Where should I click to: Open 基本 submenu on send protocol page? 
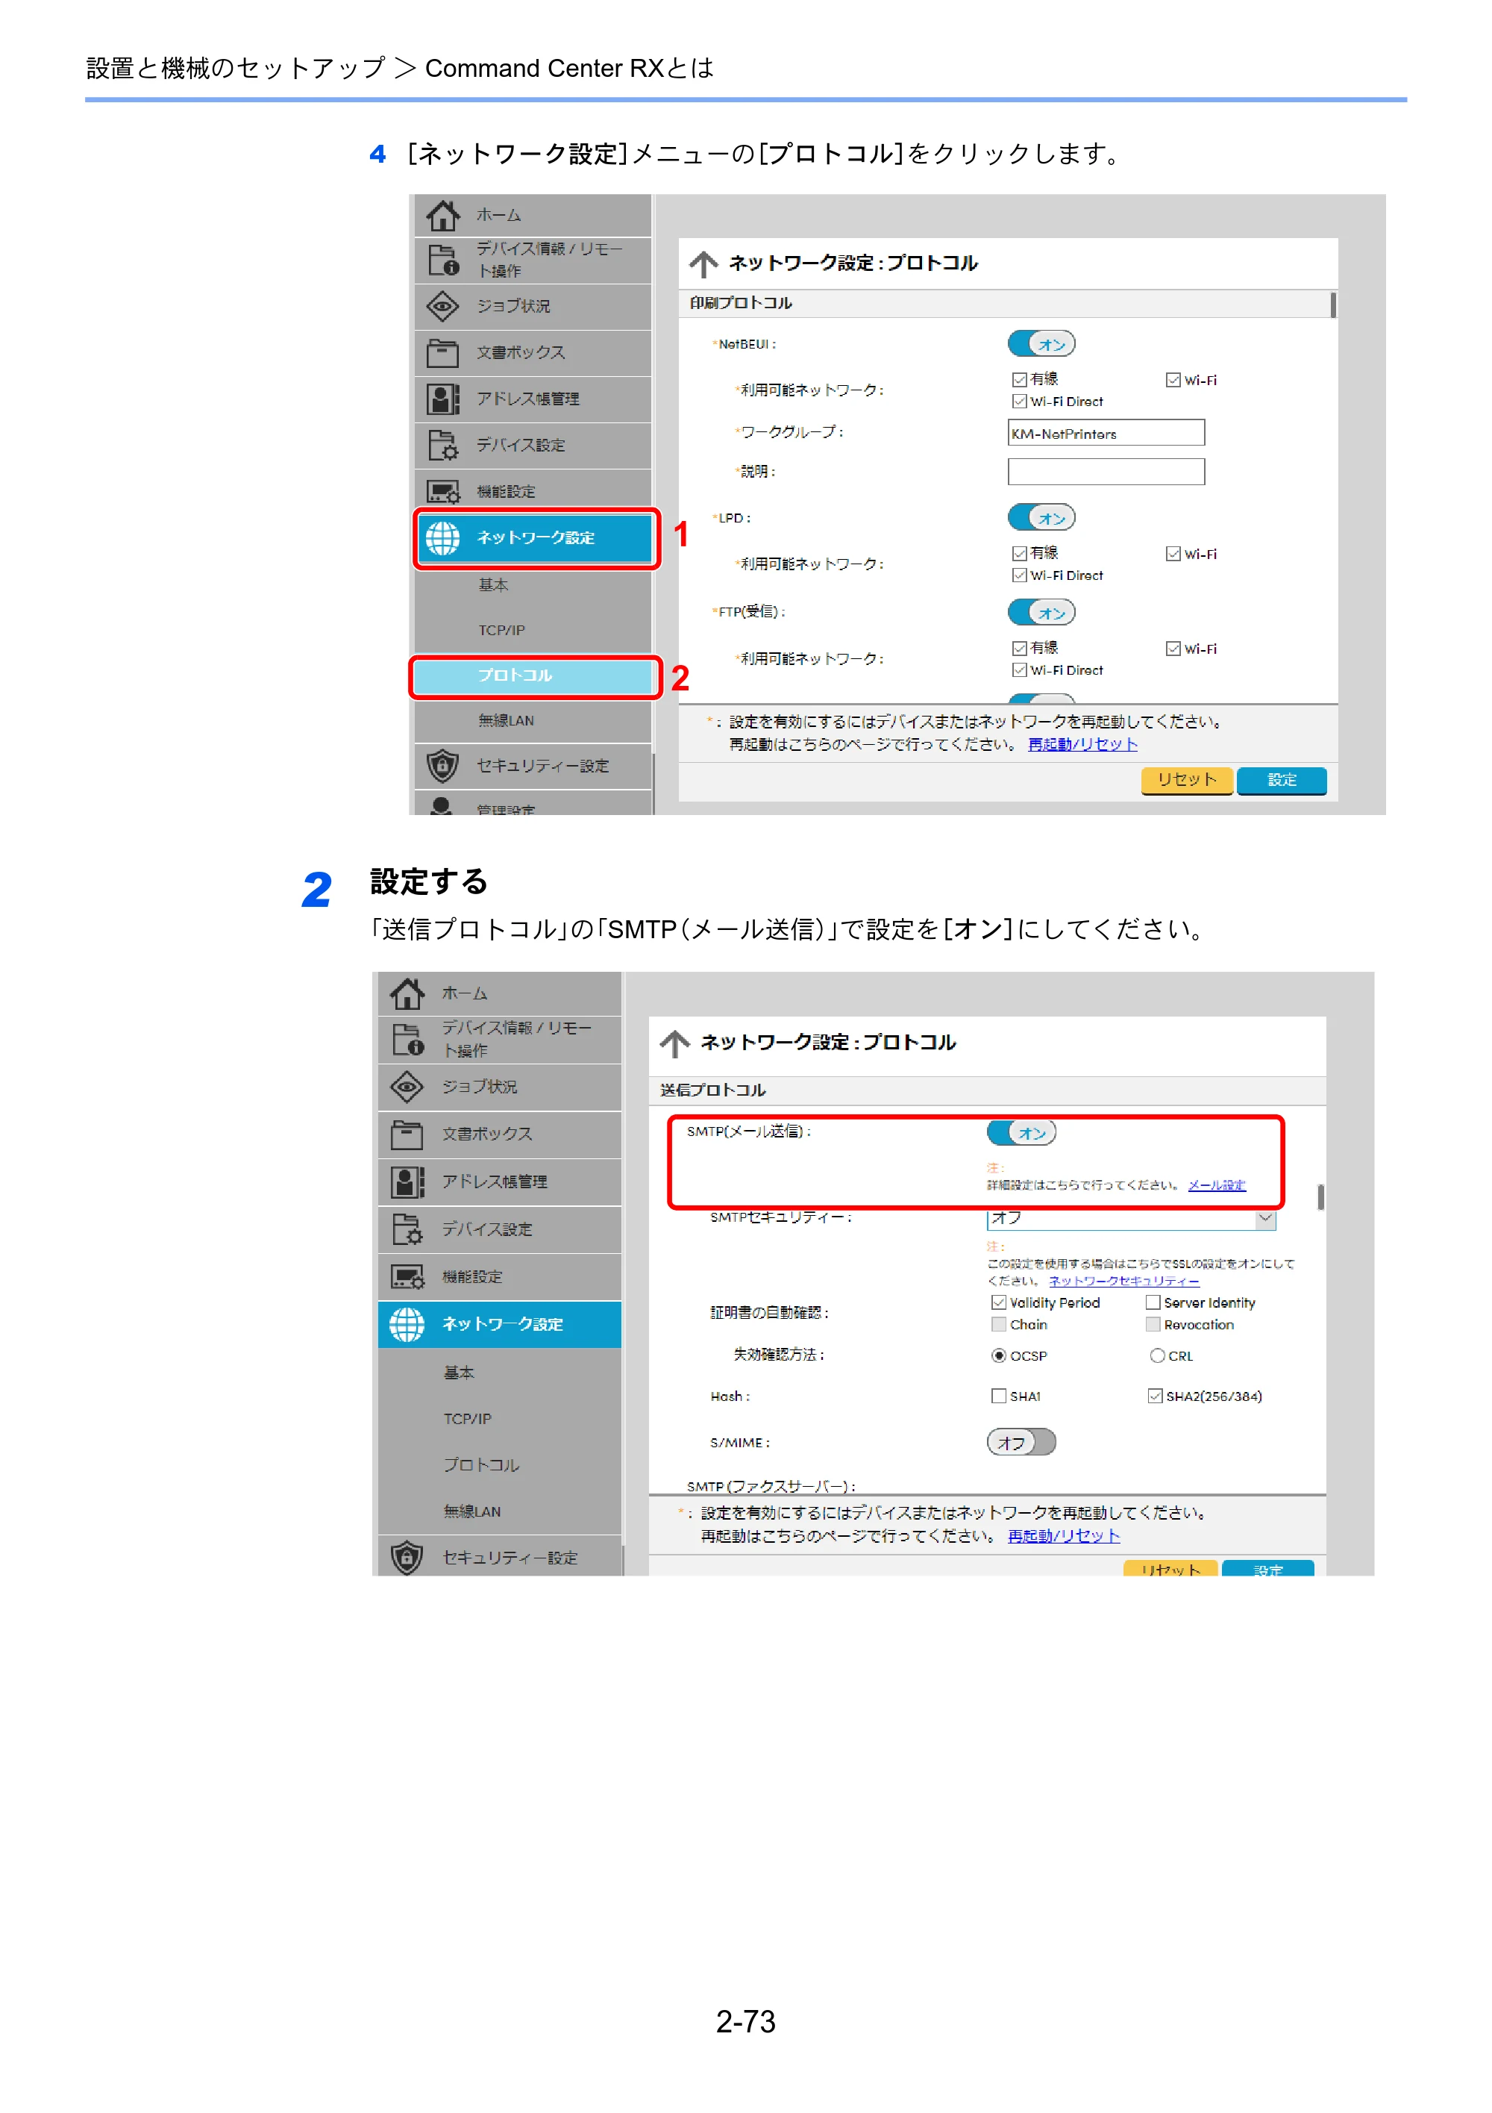pos(458,1373)
